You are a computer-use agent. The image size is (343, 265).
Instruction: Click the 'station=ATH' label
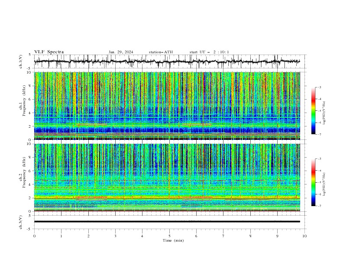click(x=161, y=52)
